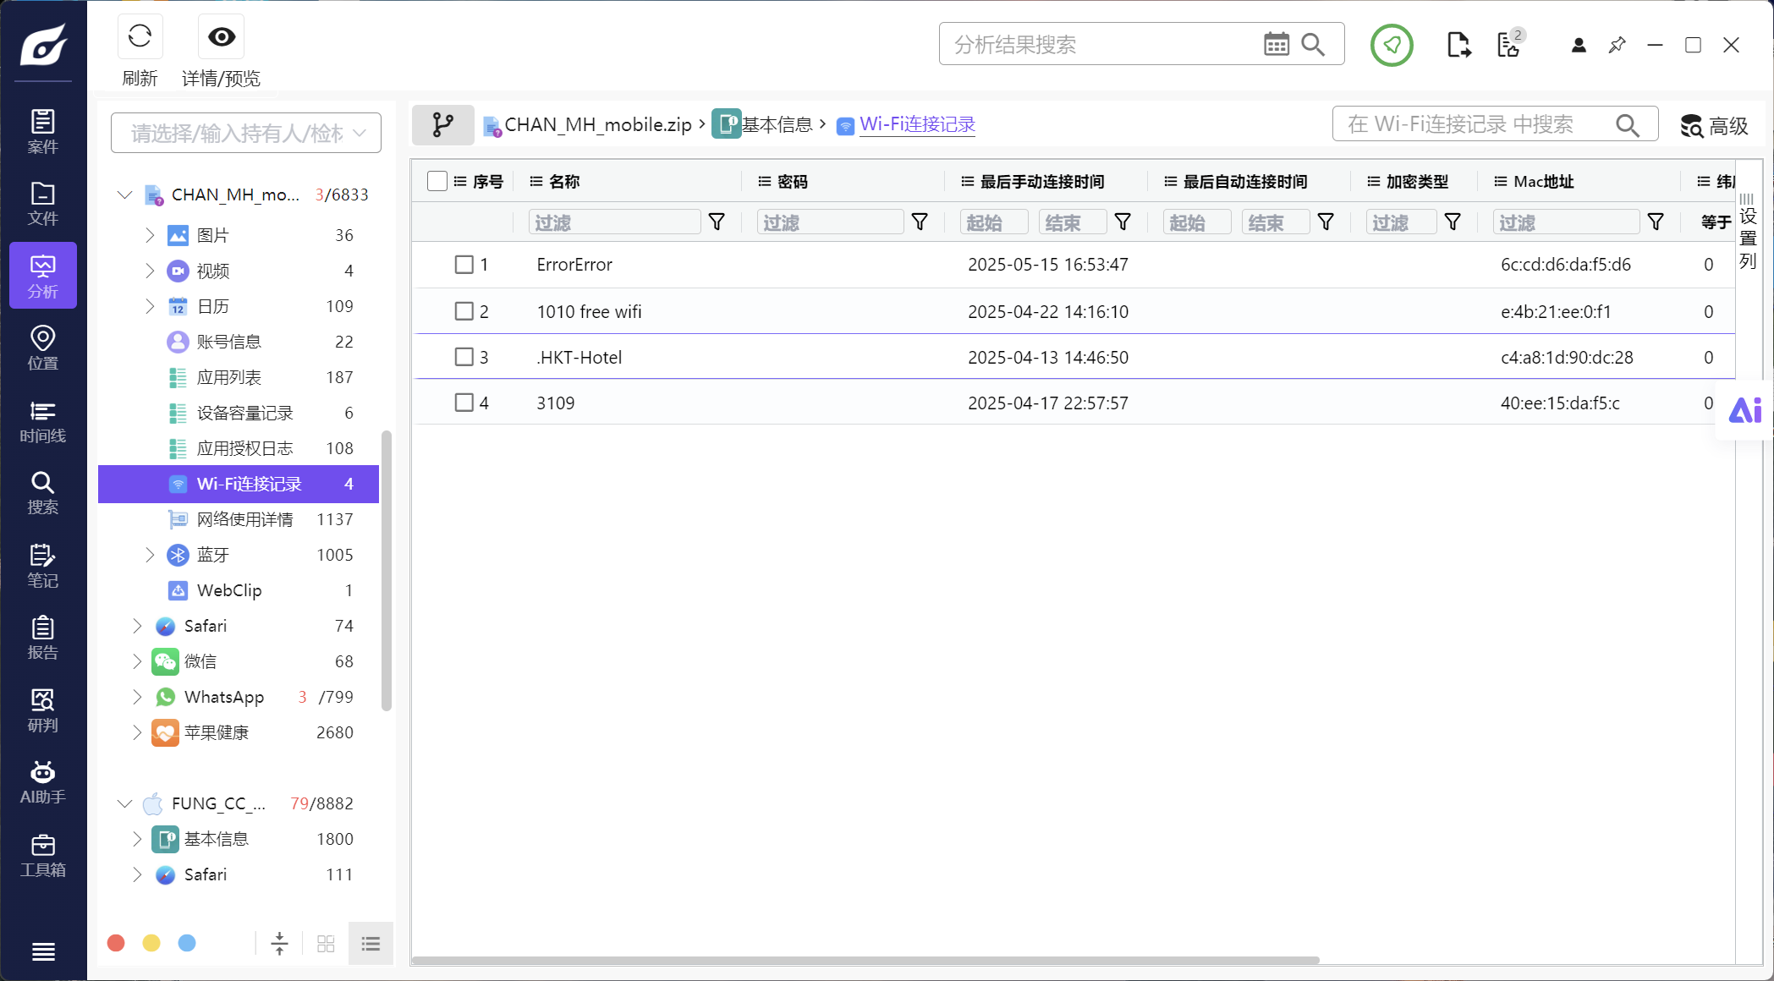
Task: Expand the 图片 tree node
Action: 150,235
